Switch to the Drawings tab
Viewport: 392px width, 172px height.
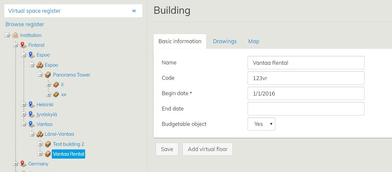225,41
